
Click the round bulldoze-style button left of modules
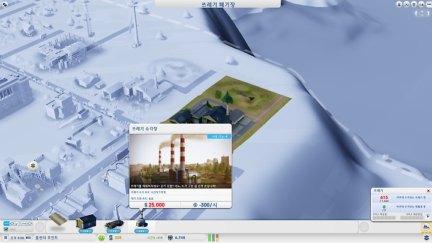pos(40,227)
